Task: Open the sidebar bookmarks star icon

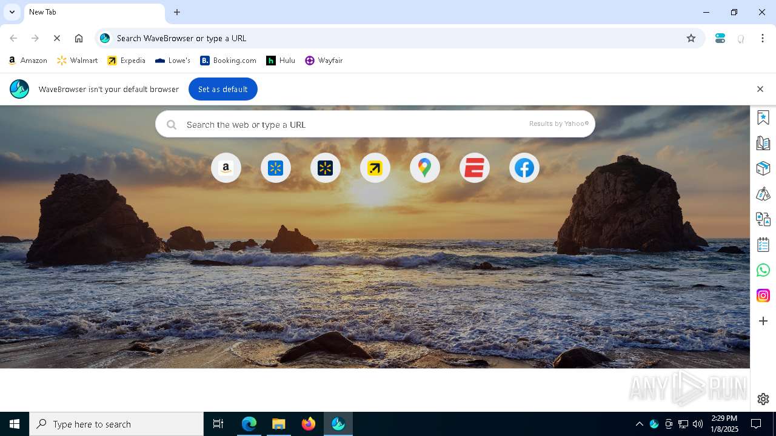Action: click(x=763, y=117)
